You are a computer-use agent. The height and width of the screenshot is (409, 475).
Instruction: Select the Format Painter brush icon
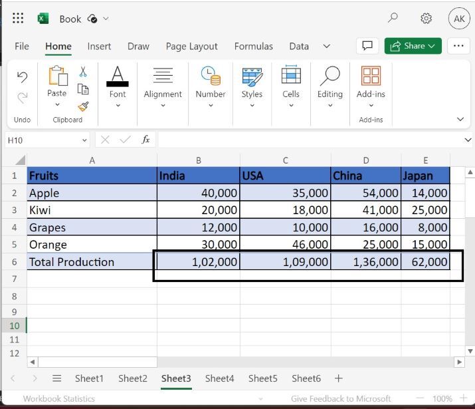click(x=83, y=106)
